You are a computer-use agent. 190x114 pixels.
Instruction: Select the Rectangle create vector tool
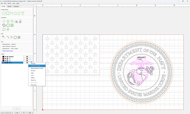pyautogui.click(x=8, y=13)
